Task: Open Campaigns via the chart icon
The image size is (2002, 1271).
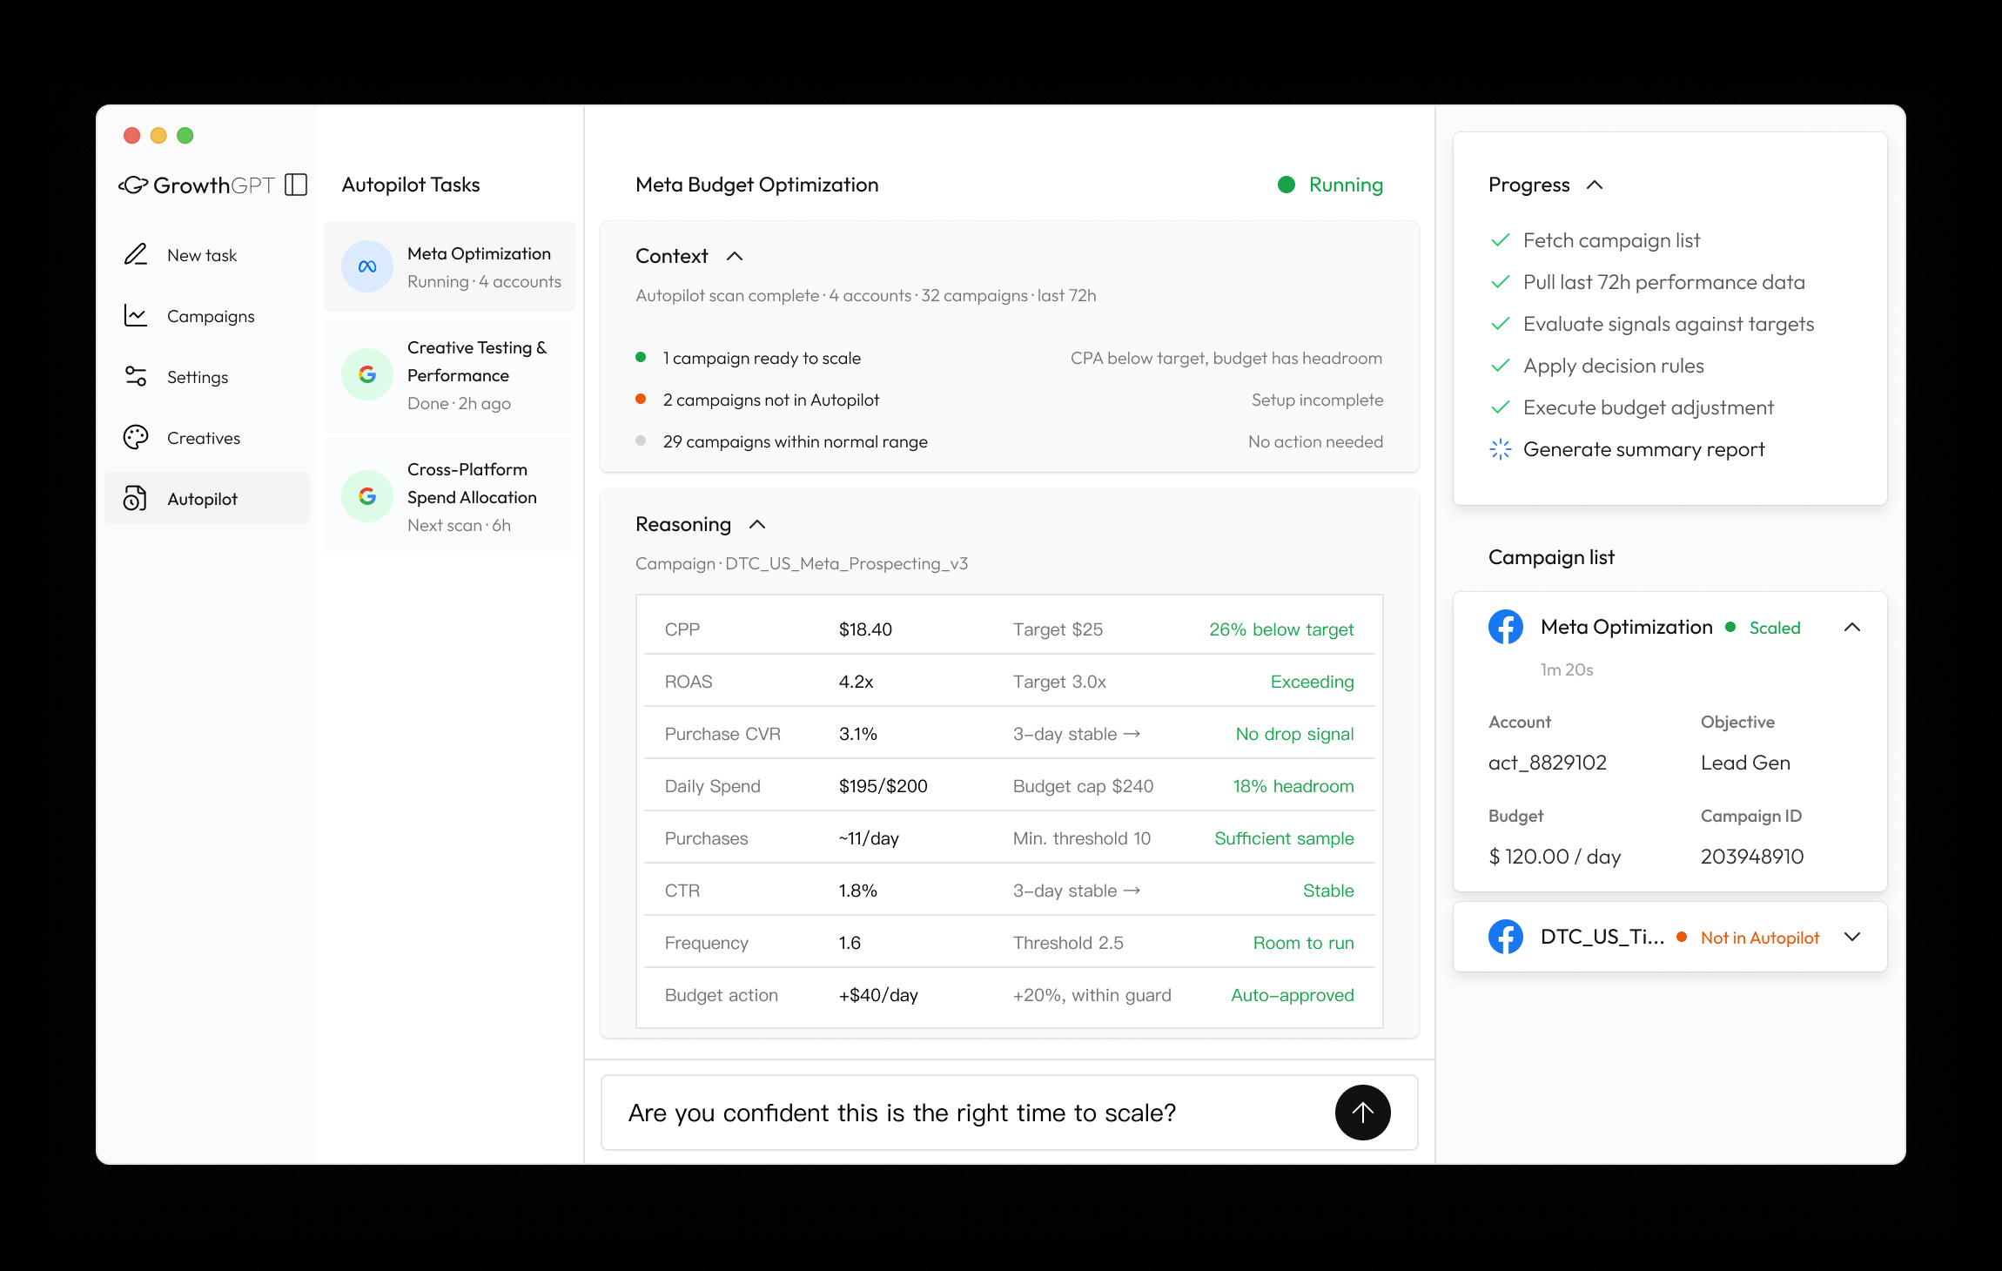Action: (136, 315)
